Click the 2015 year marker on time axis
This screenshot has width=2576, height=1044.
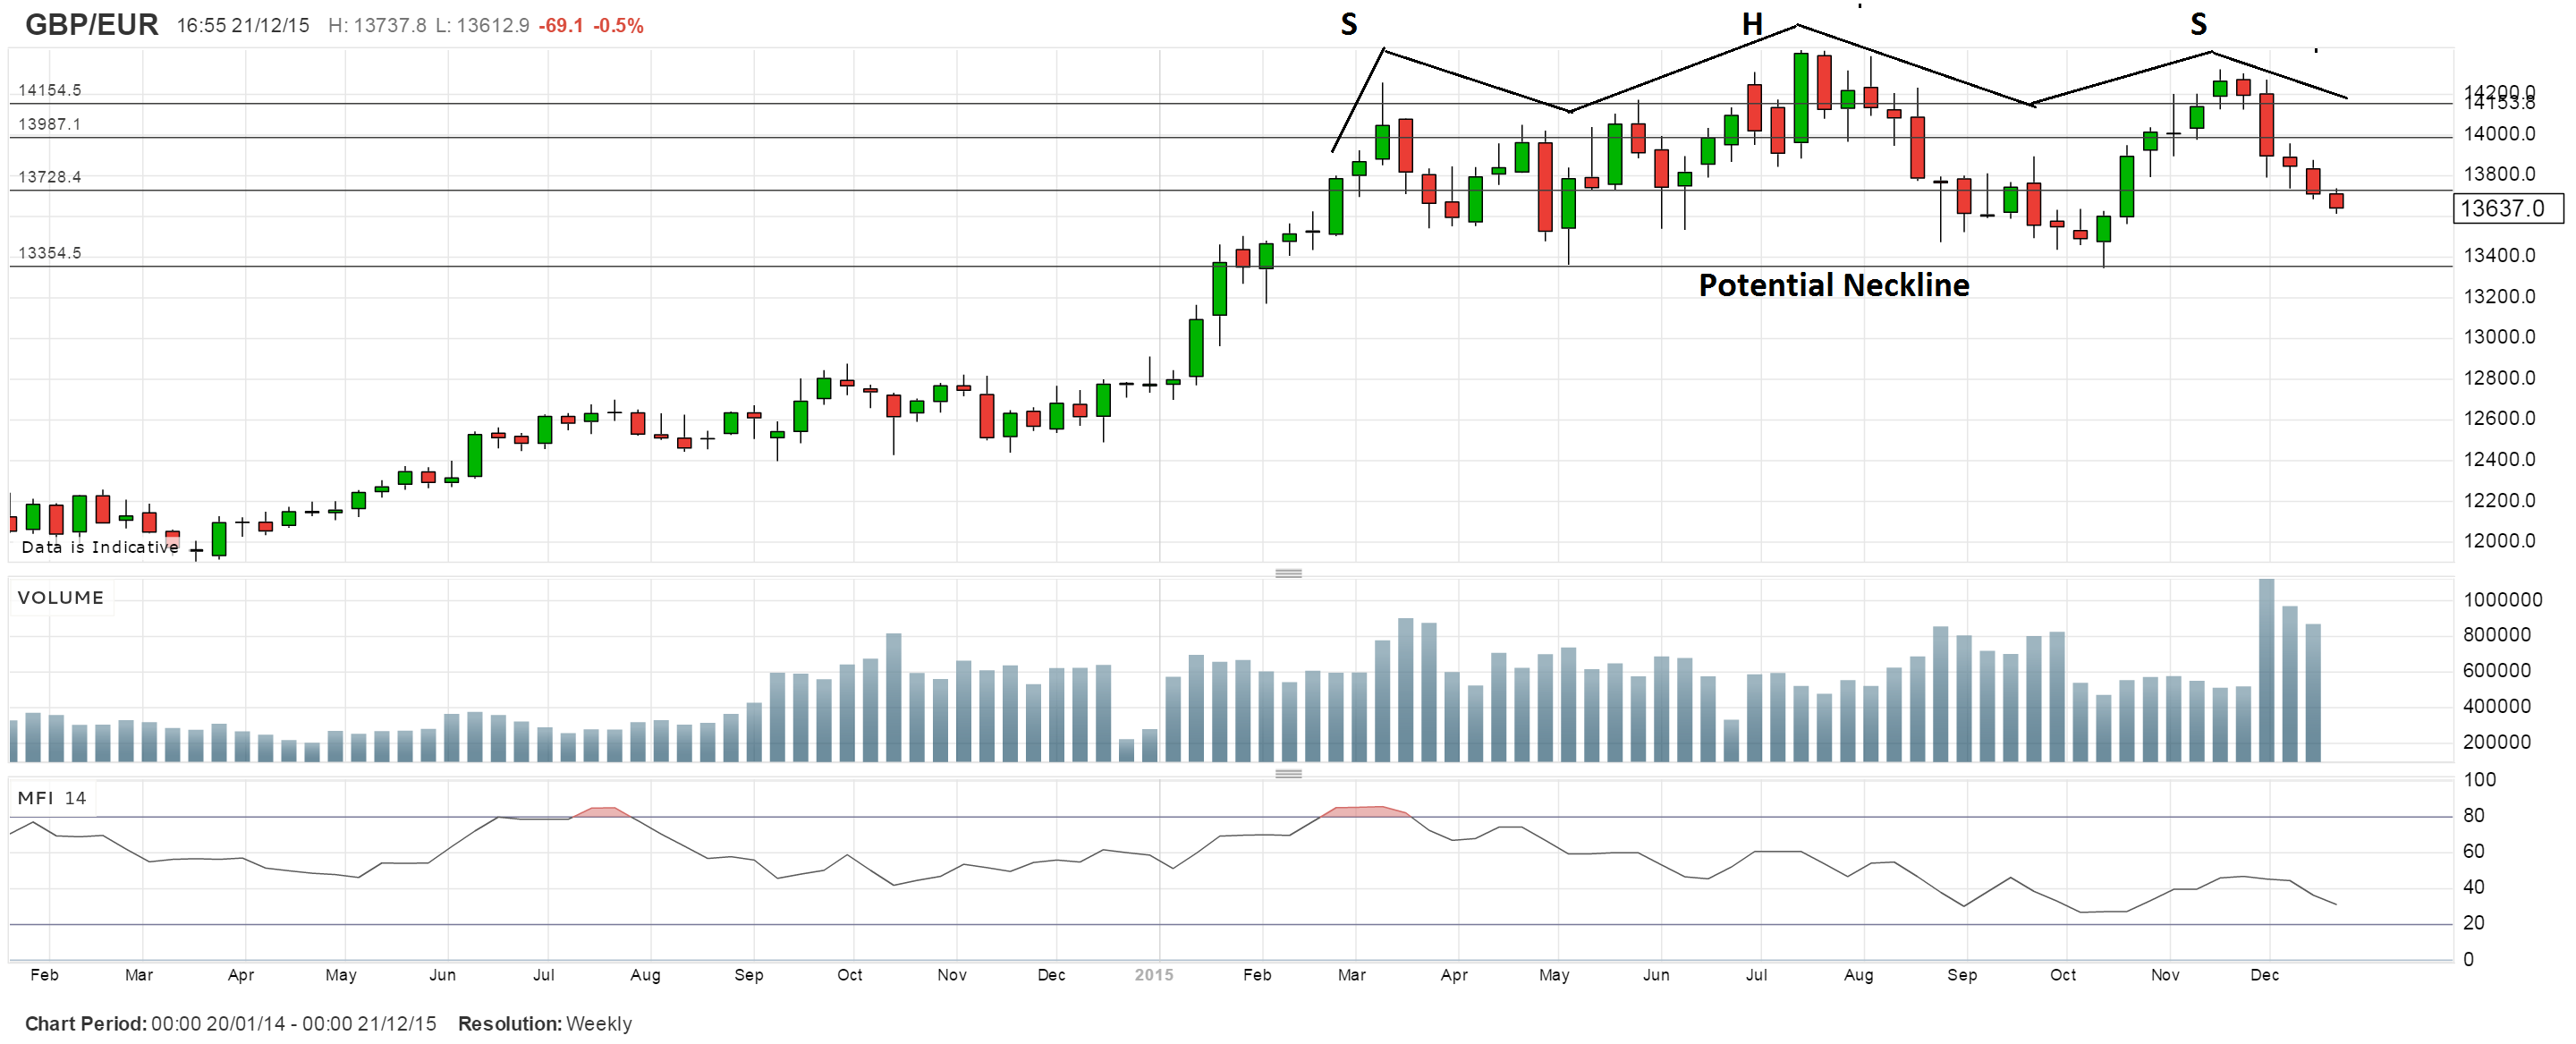pyautogui.click(x=1153, y=974)
